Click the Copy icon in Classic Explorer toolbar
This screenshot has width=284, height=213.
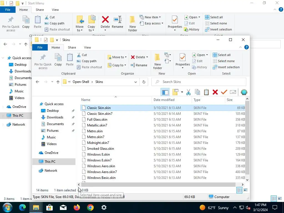(197, 92)
